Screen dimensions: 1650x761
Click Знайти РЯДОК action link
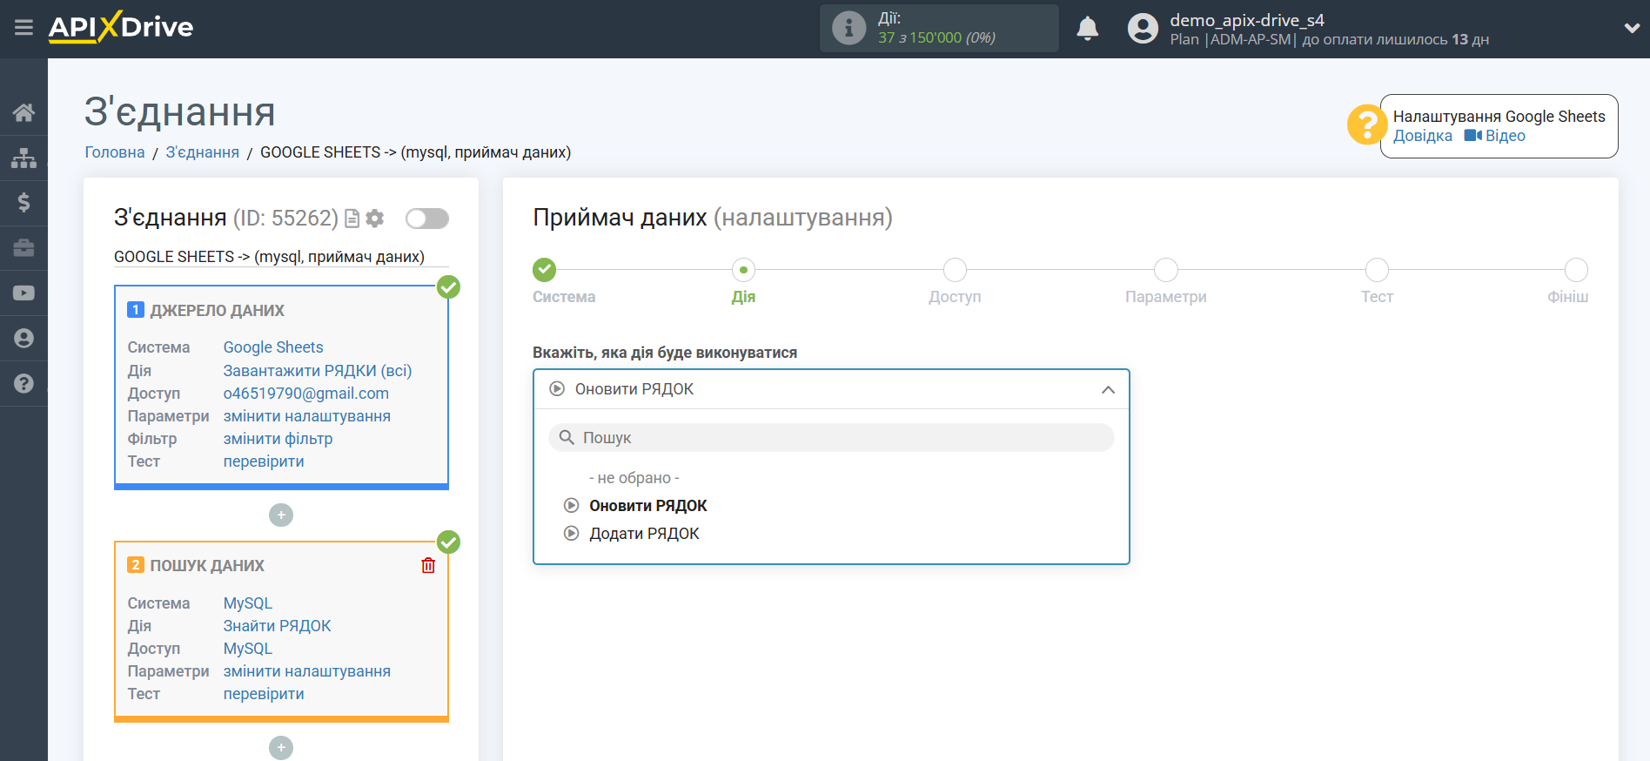tap(277, 626)
